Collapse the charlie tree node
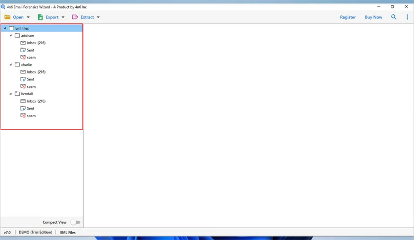 click(11, 64)
